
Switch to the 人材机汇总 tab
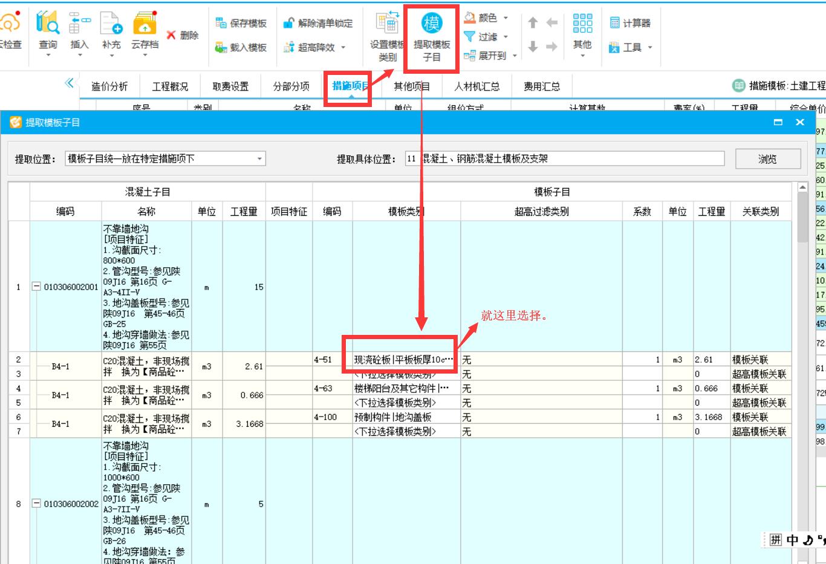click(477, 86)
